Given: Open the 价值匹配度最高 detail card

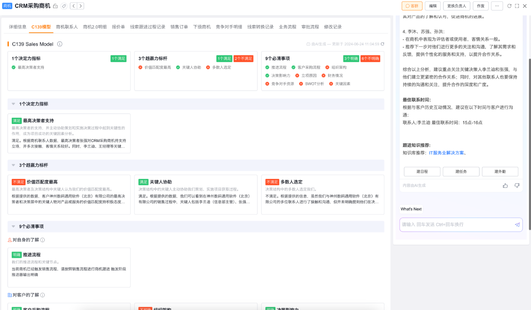Looking at the screenshot, I should pos(69,194).
